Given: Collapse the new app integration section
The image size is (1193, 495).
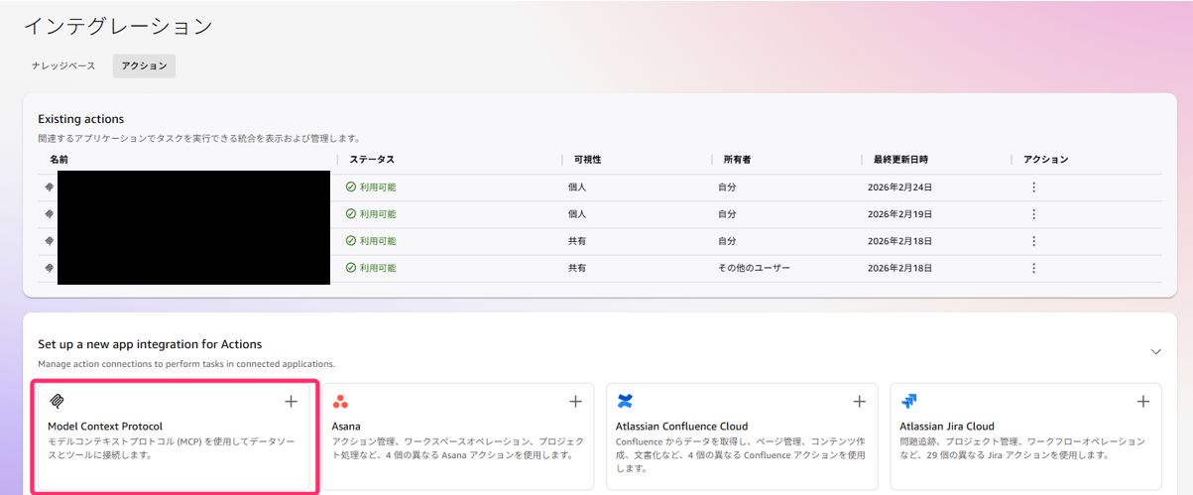Looking at the screenshot, I should tap(1155, 352).
